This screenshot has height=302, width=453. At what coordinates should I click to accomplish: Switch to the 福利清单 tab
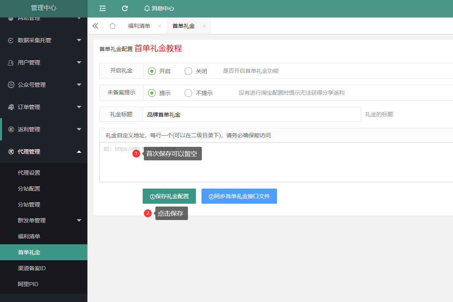(139, 26)
